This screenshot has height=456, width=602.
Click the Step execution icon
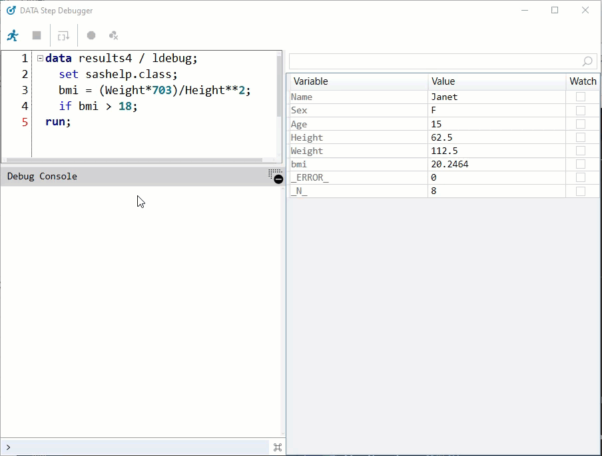pos(63,35)
